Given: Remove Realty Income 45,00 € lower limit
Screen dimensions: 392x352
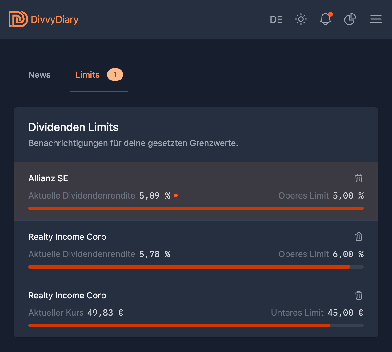Looking at the screenshot, I should click(358, 295).
